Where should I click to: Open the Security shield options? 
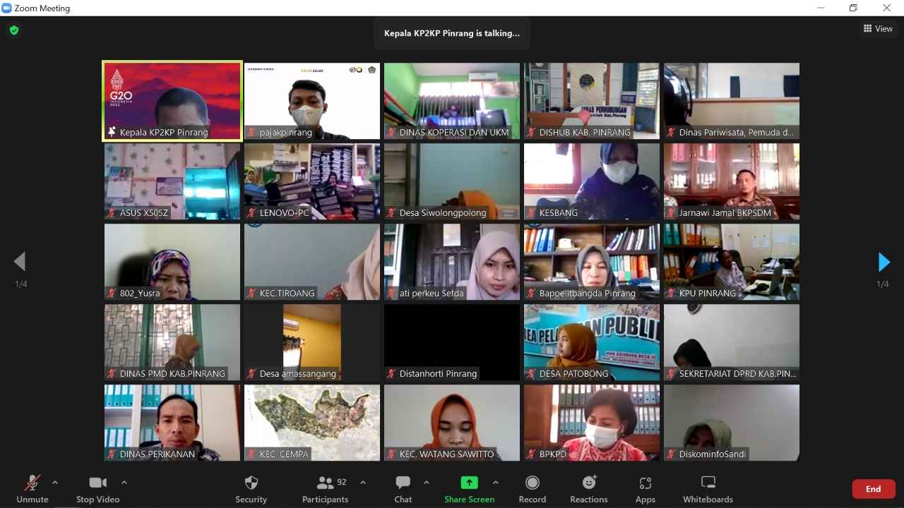click(x=251, y=489)
